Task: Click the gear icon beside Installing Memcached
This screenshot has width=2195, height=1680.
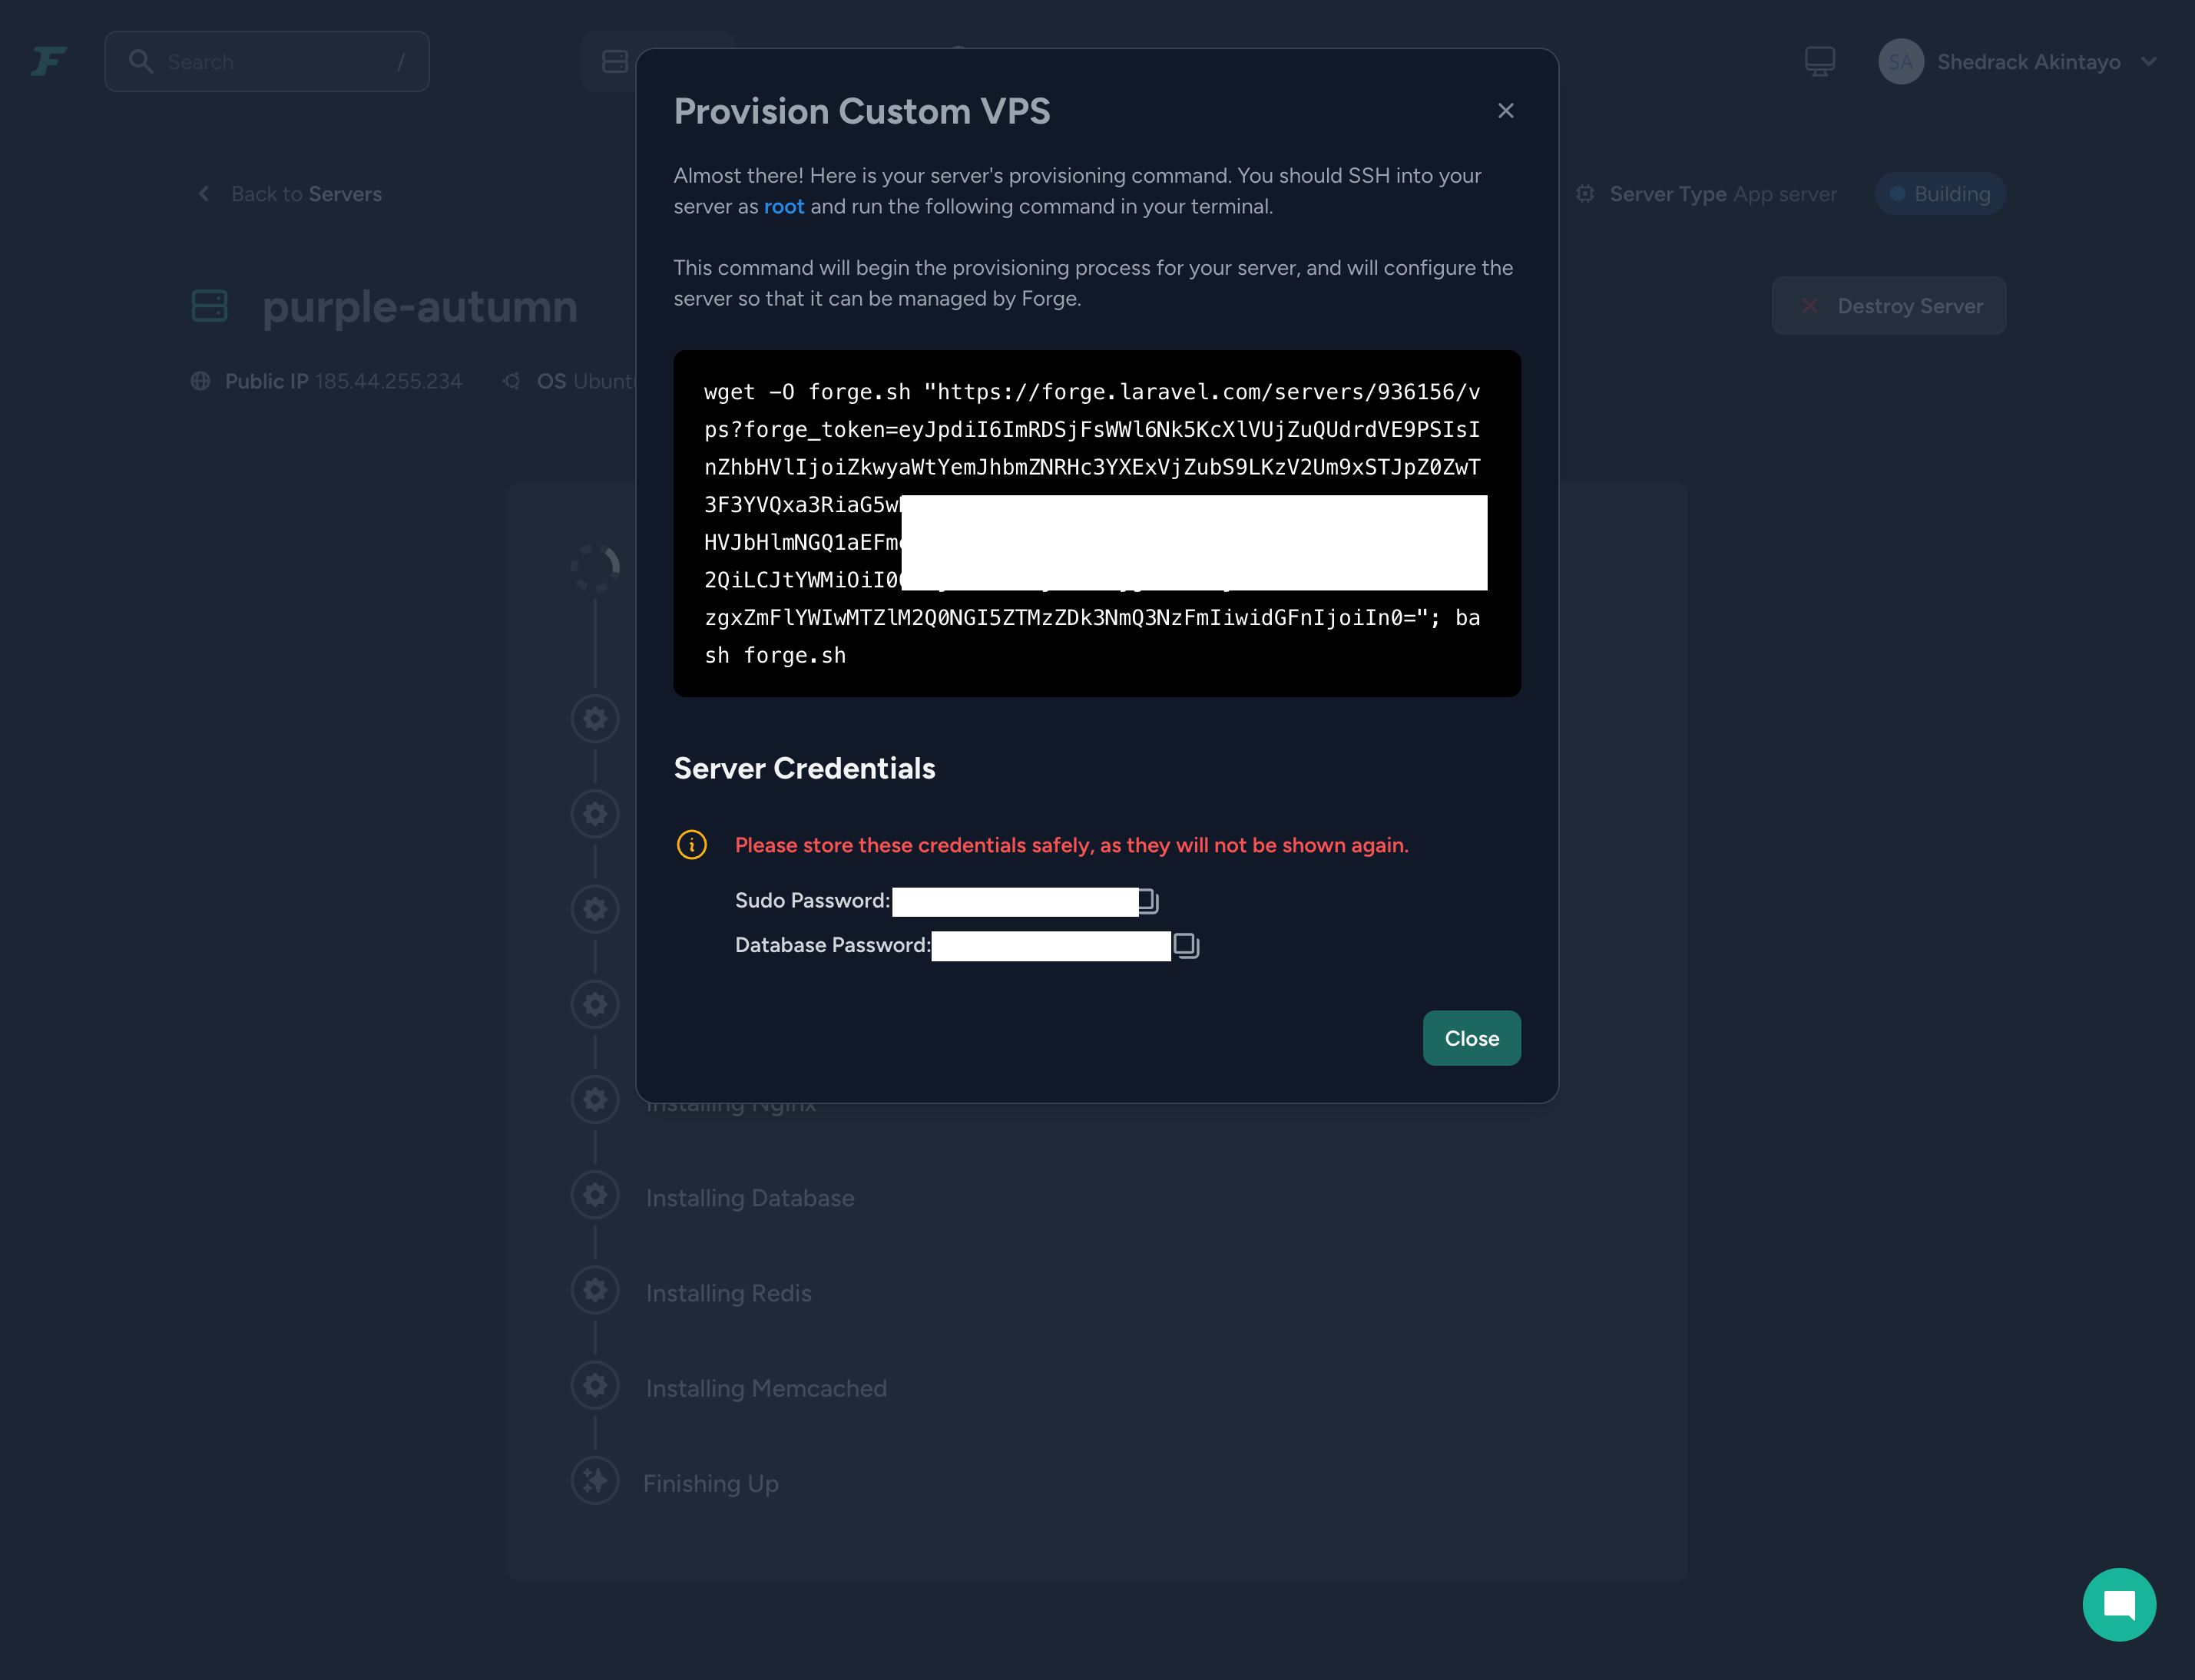Action: pos(595,1385)
